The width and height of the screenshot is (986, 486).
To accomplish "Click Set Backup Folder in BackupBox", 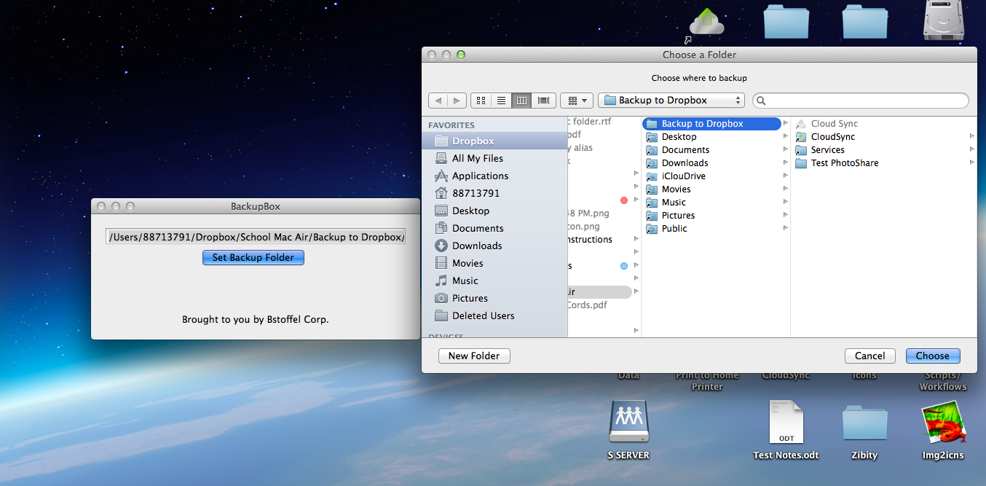I will click(x=253, y=257).
